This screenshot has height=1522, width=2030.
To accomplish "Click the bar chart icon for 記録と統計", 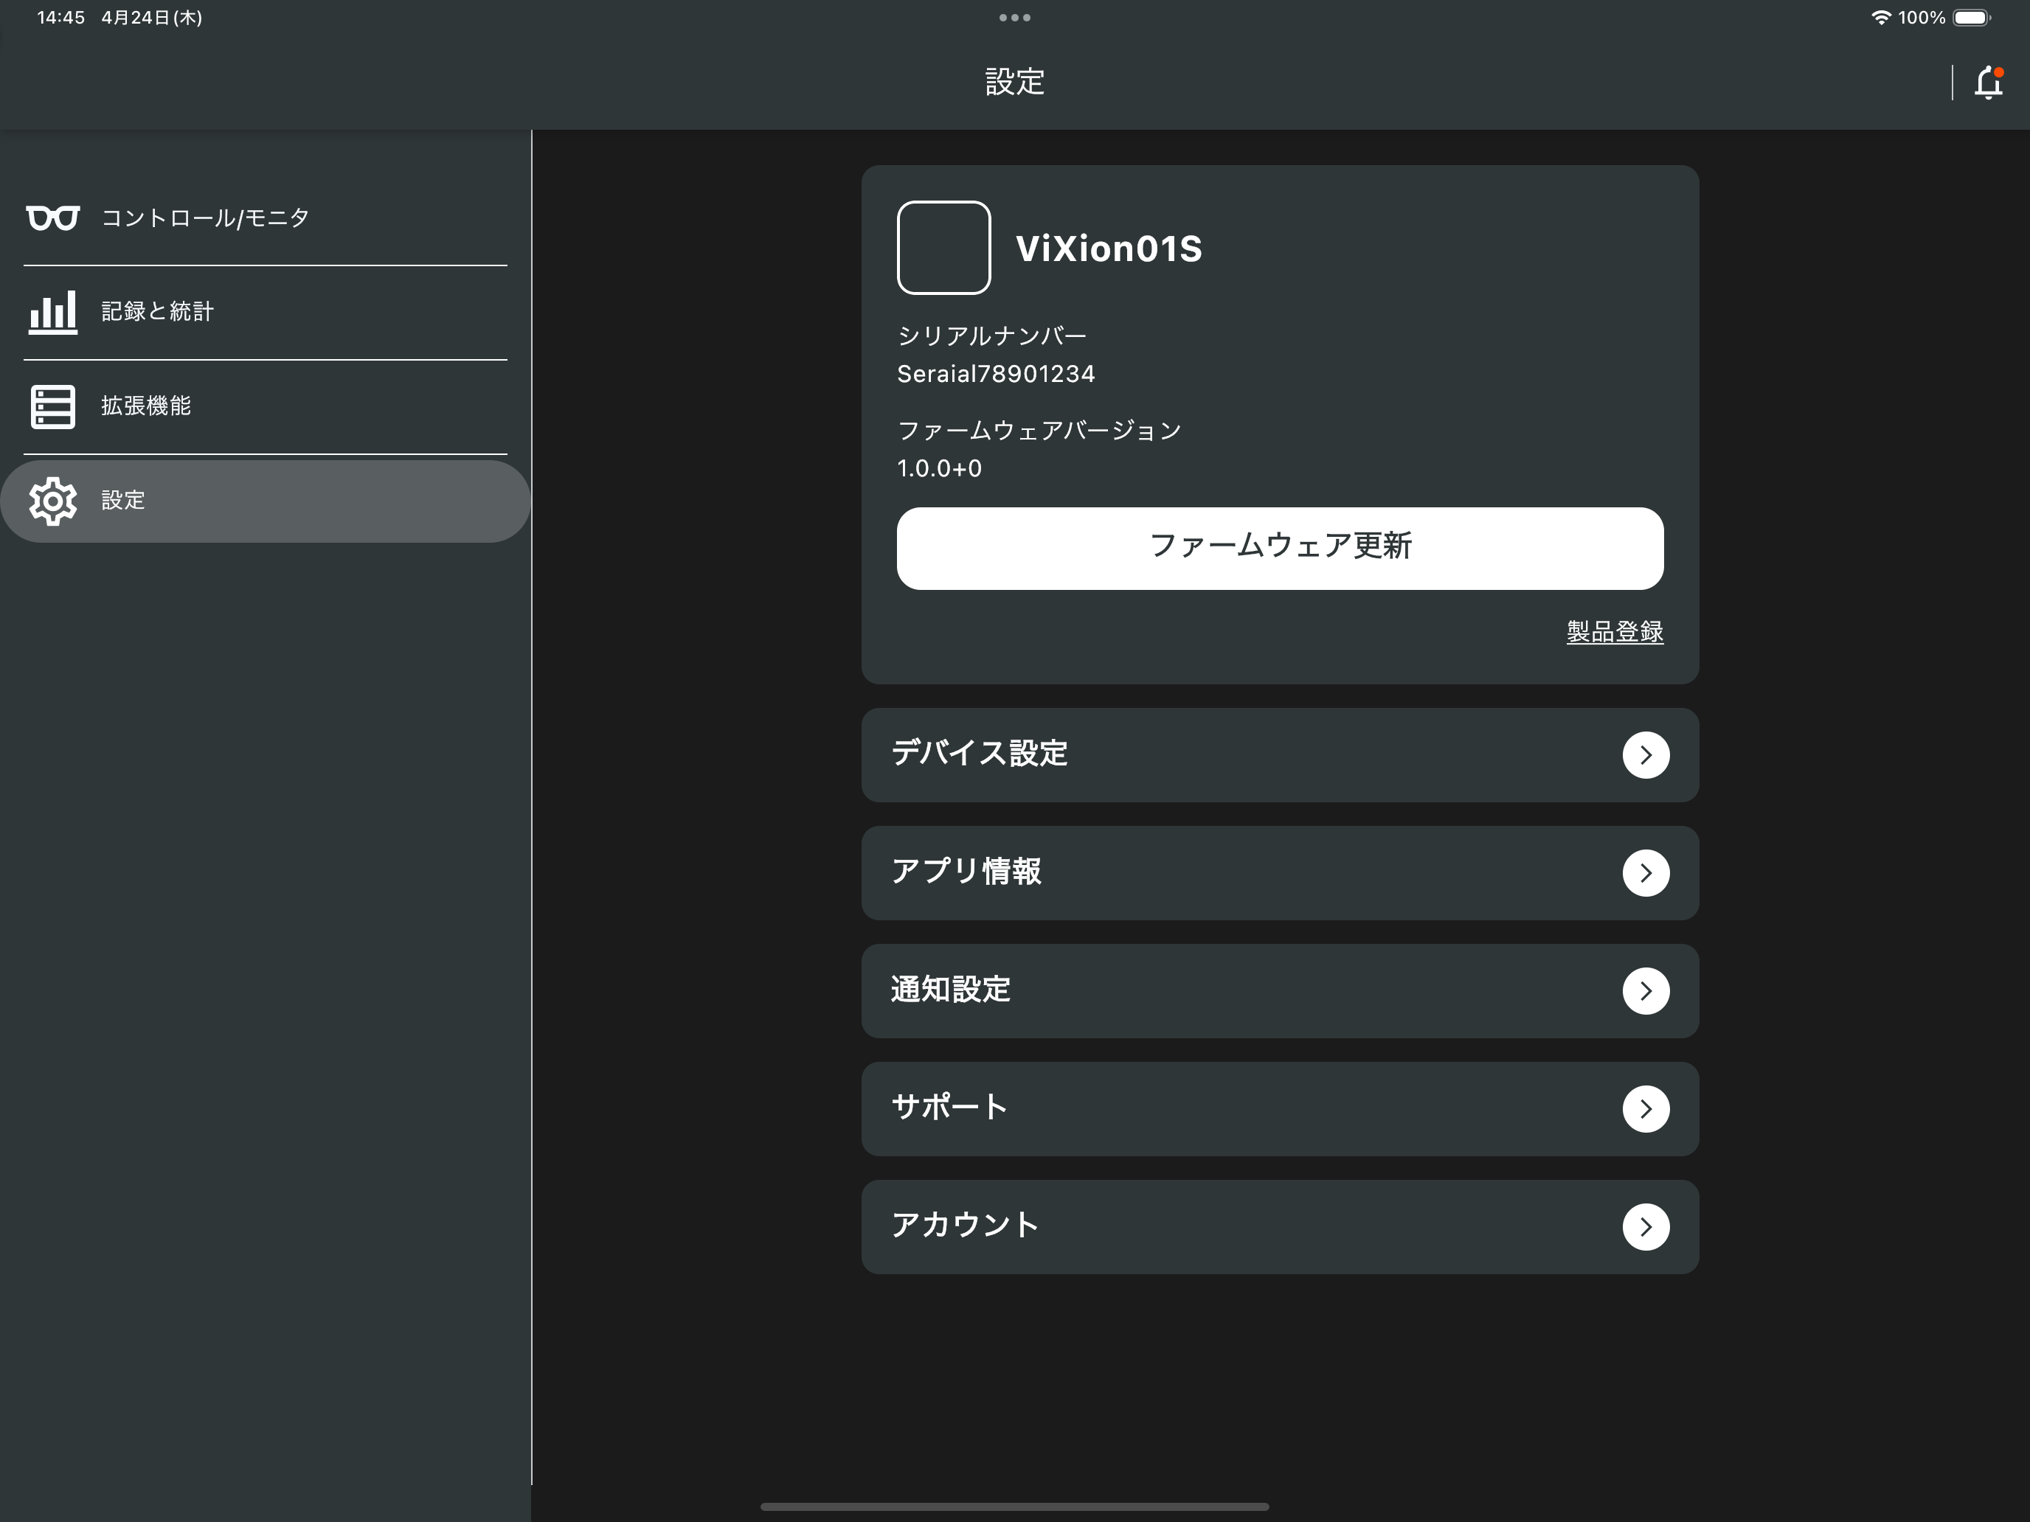I will pyautogui.click(x=52, y=312).
